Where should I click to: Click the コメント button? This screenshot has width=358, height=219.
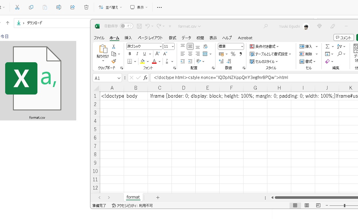pos(344,37)
